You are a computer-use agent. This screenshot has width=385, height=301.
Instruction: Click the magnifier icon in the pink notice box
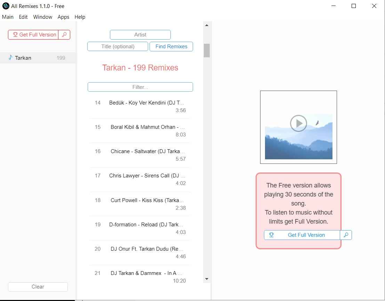coord(346,235)
